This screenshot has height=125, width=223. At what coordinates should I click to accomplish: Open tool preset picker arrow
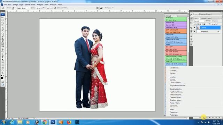tap(5, 8)
